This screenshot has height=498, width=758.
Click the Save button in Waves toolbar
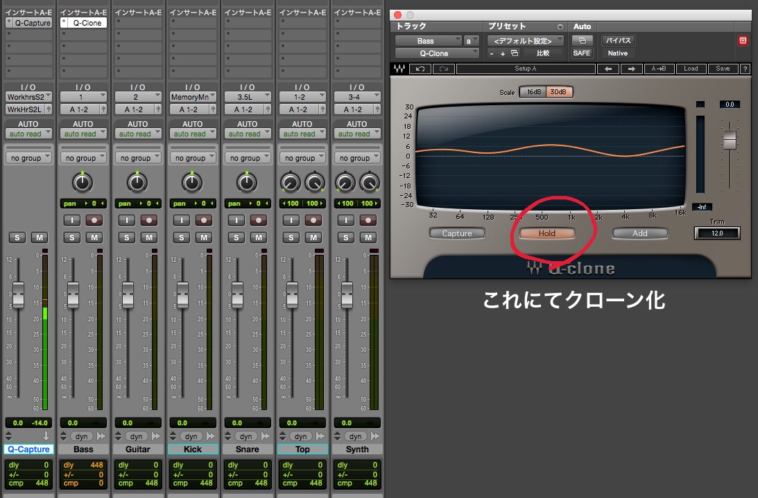point(723,69)
